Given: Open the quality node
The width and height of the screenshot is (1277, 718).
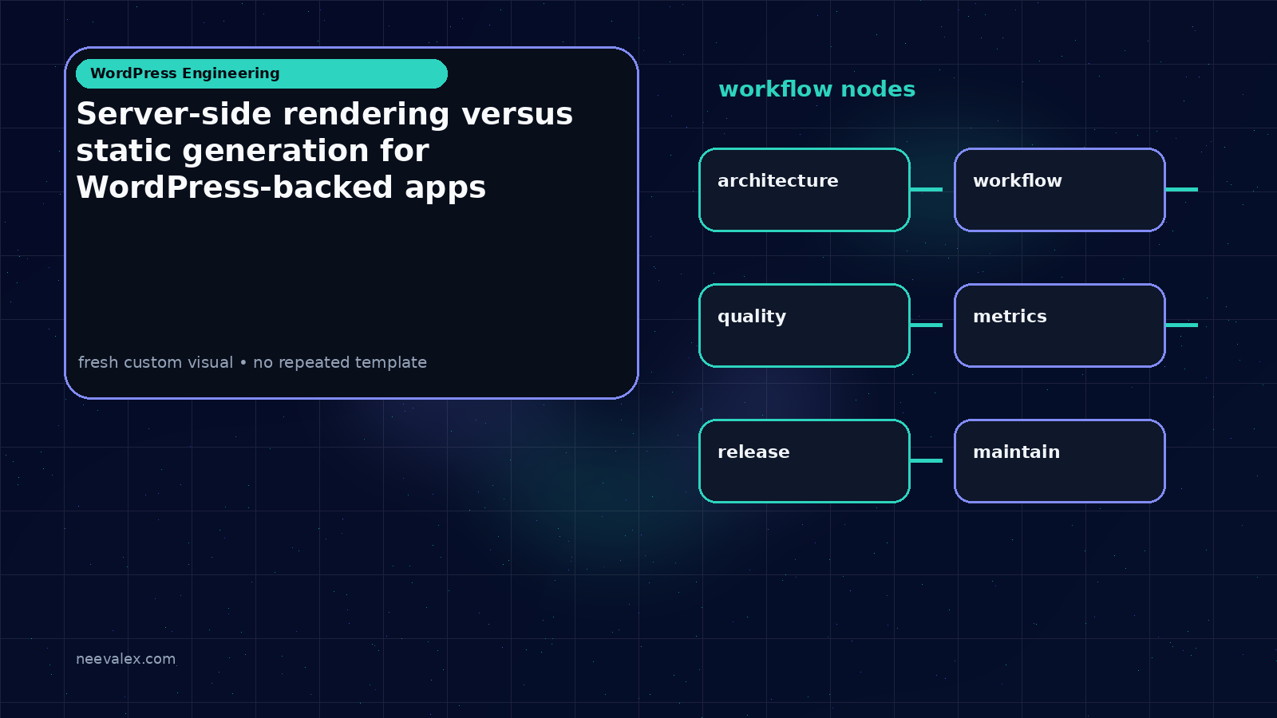Looking at the screenshot, I should (x=805, y=325).
